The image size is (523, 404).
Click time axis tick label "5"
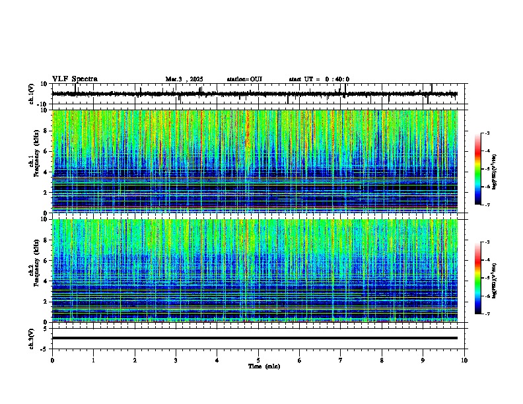pos(258,360)
